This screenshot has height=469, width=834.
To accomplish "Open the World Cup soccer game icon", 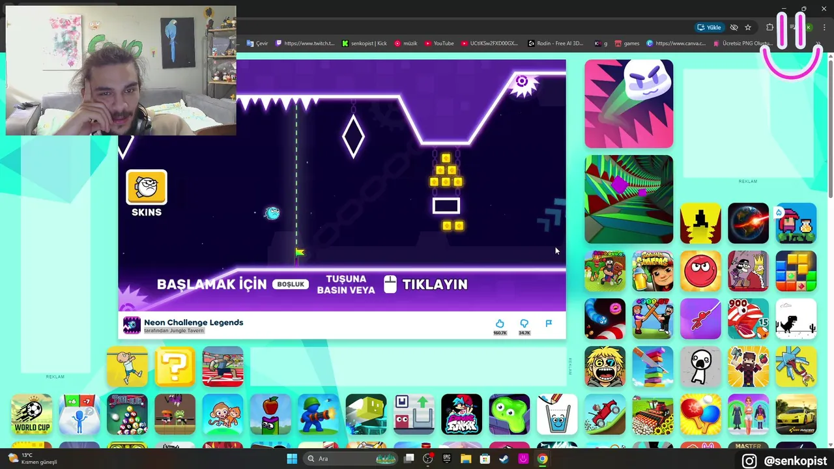I will pyautogui.click(x=32, y=414).
